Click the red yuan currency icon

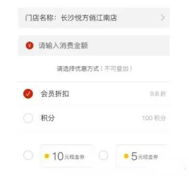tap(30, 45)
